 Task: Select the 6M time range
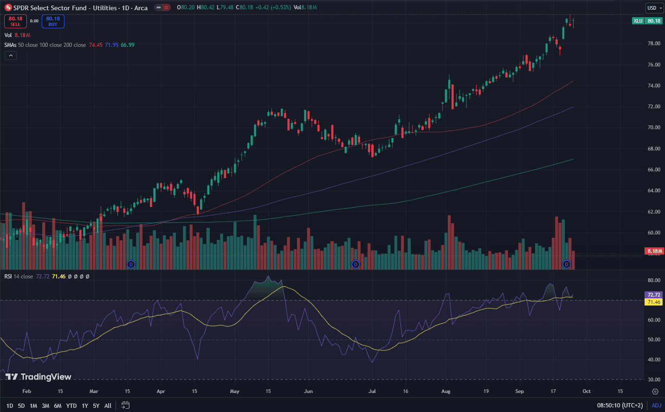coord(58,406)
